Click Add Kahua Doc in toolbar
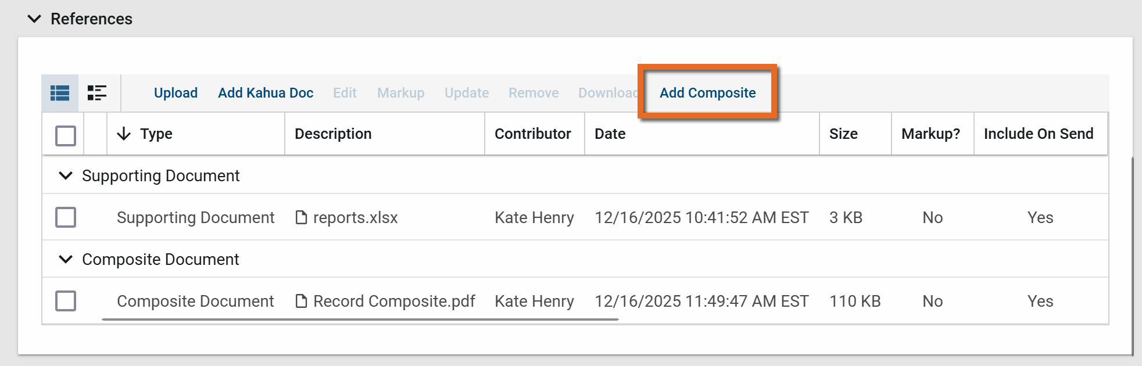Image resolution: width=1142 pixels, height=366 pixels. pos(266,93)
